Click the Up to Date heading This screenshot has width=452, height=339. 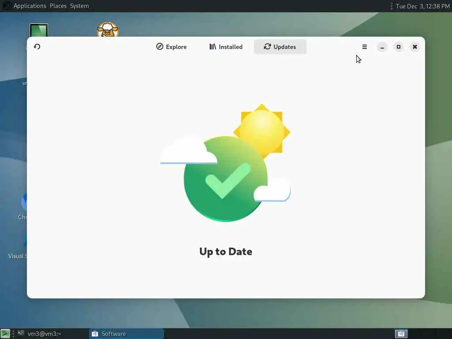(x=226, y=252)
